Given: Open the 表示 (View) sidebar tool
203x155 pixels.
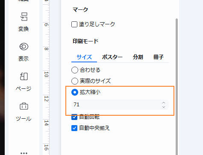Looking at the screenshot, I should (x=24, y=52).
